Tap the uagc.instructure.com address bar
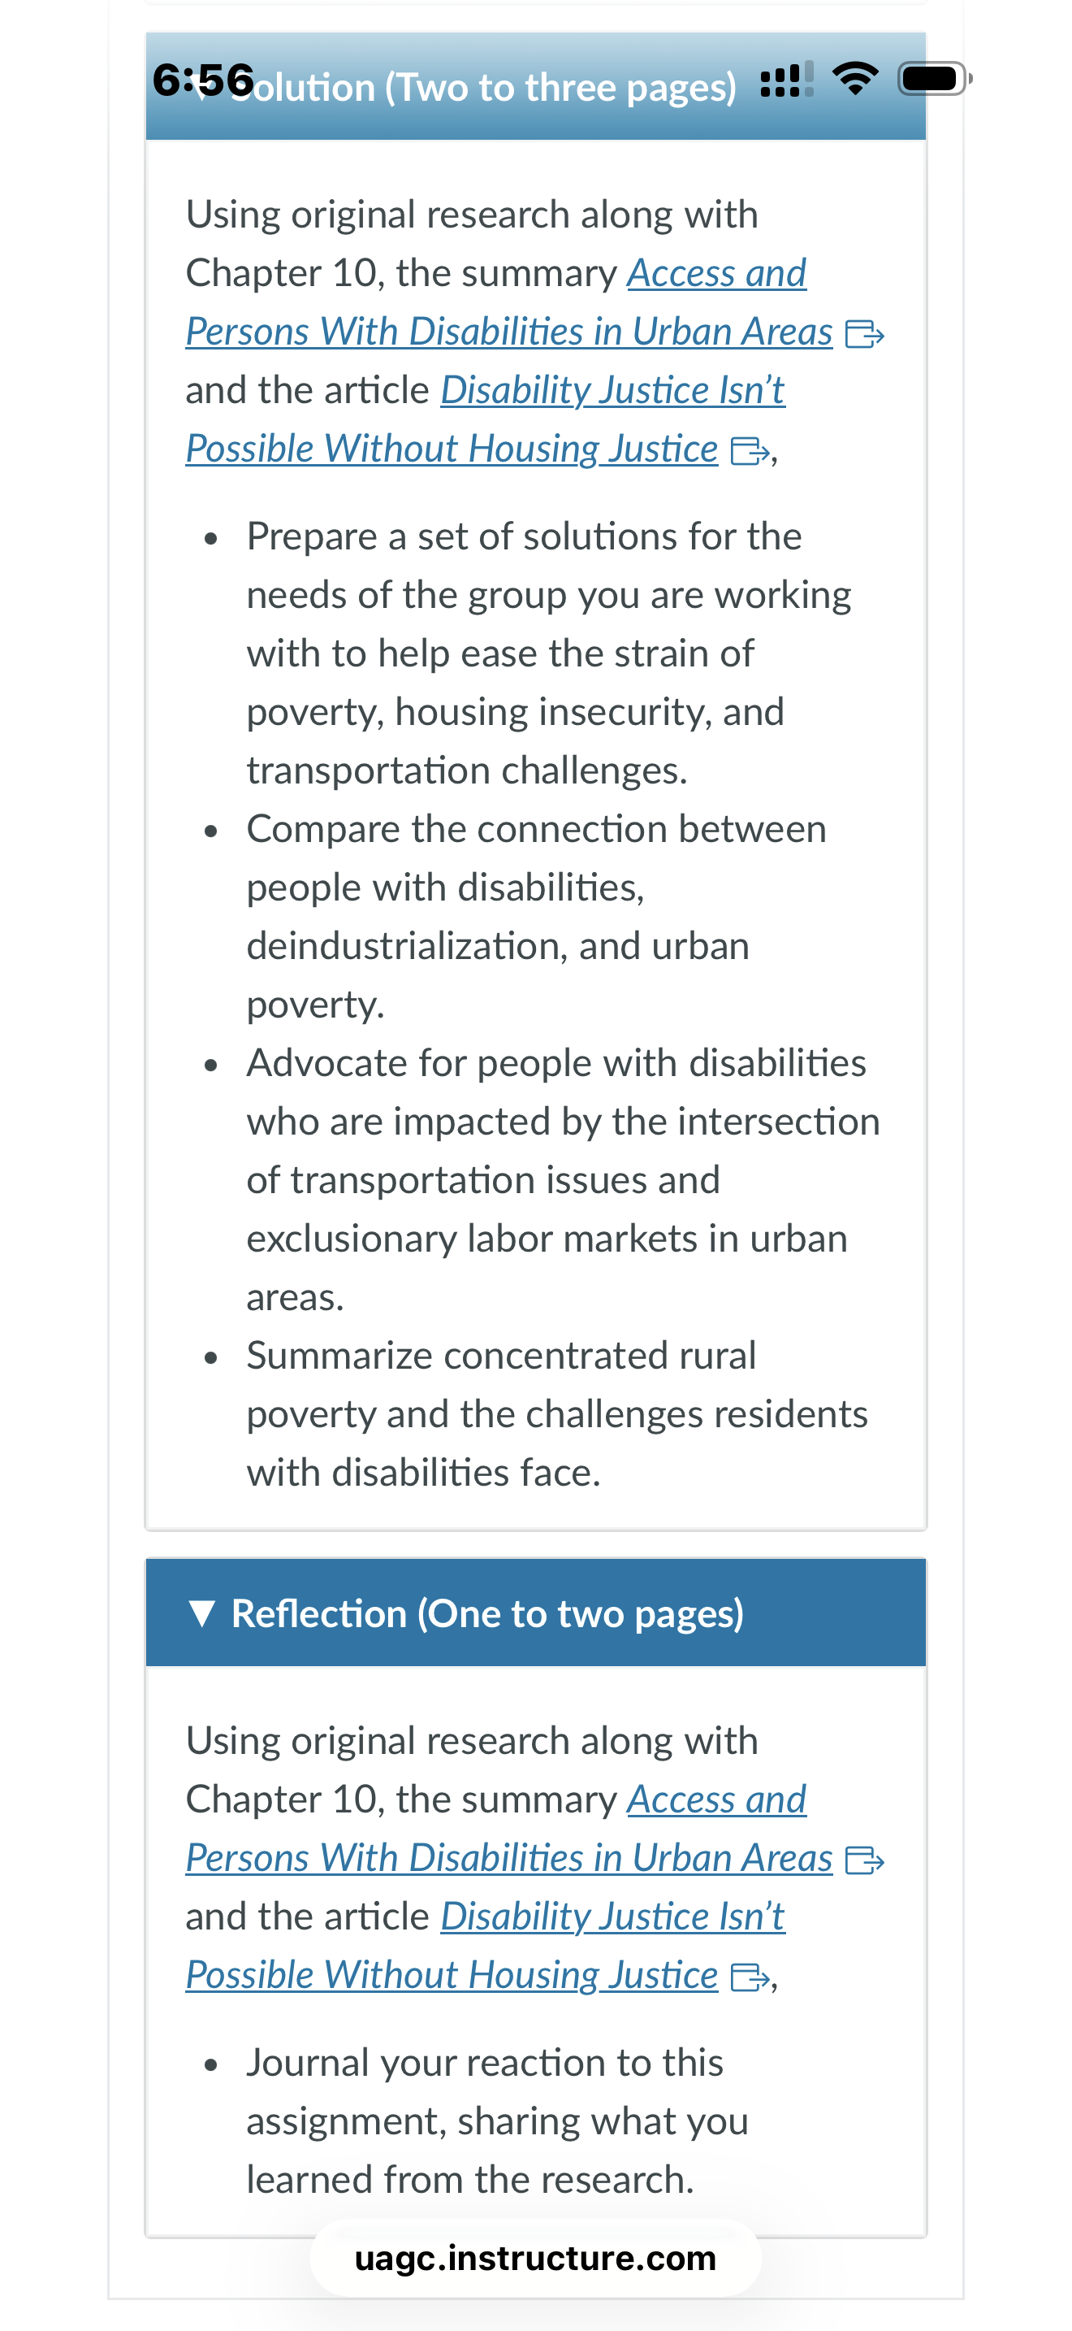Viewport: 1072px width, 2331px height. pos(535,2258)
